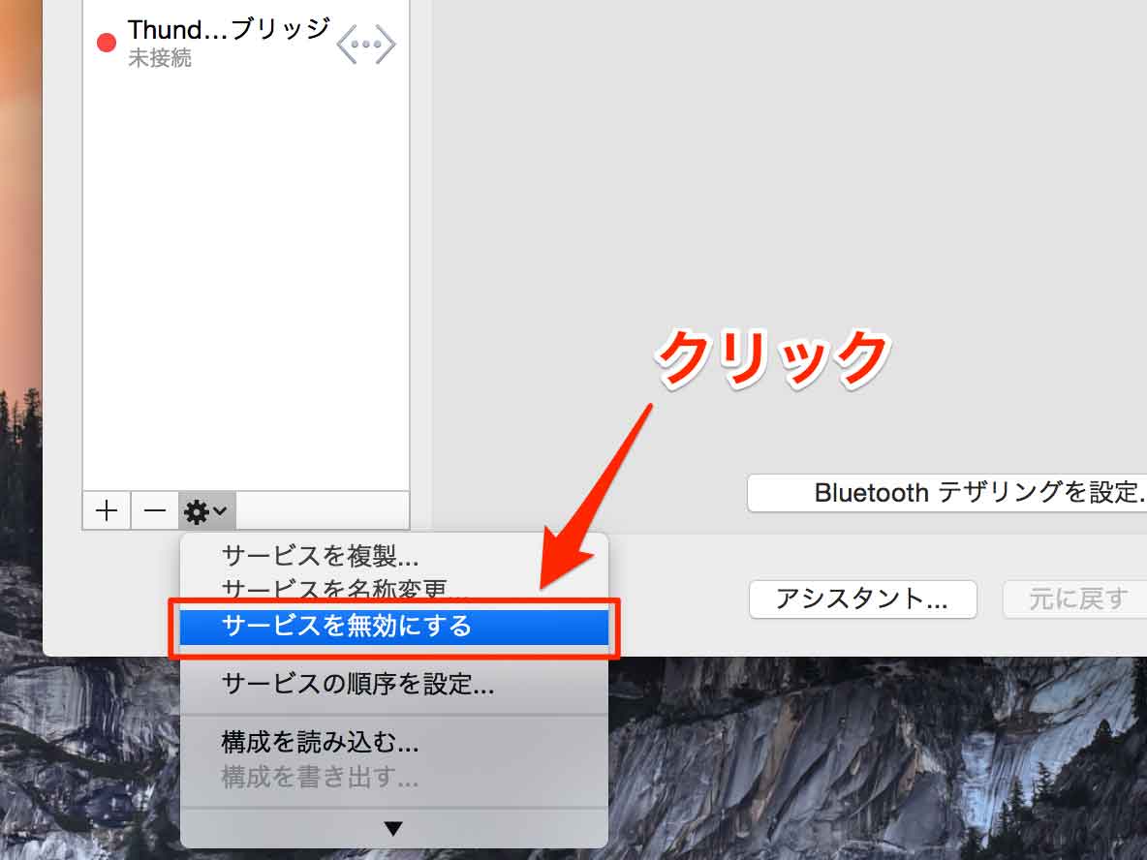Open Bluetooth テザリングを設定 button
Image resolution: width=1147 pixels, height=860 pixels.
point(947,492)
